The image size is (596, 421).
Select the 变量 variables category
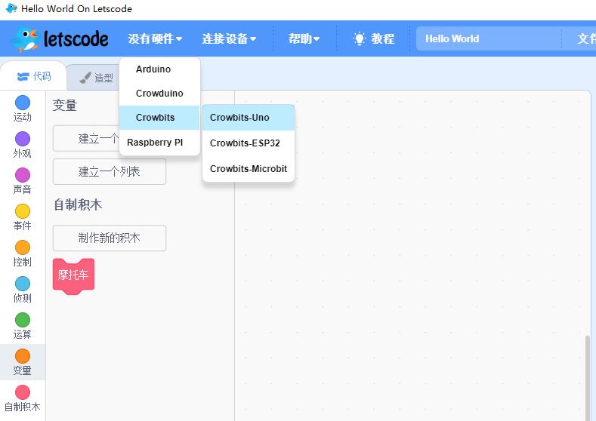(23, 362)
